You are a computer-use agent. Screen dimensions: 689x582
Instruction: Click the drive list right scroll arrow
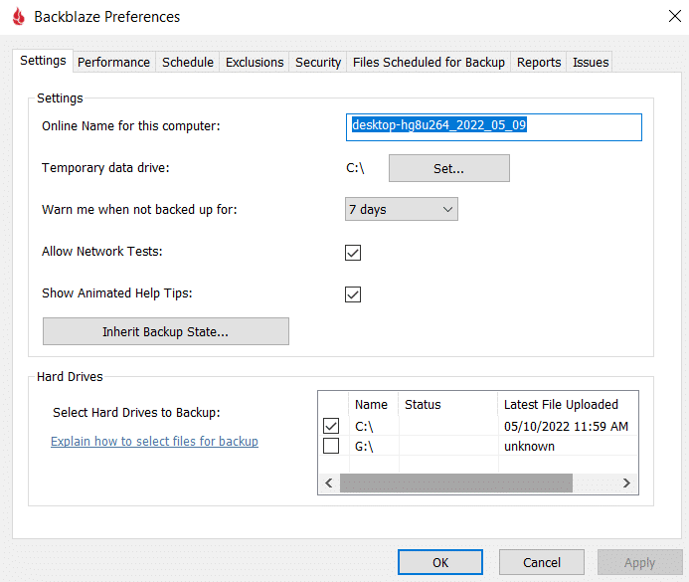point(627,484)
